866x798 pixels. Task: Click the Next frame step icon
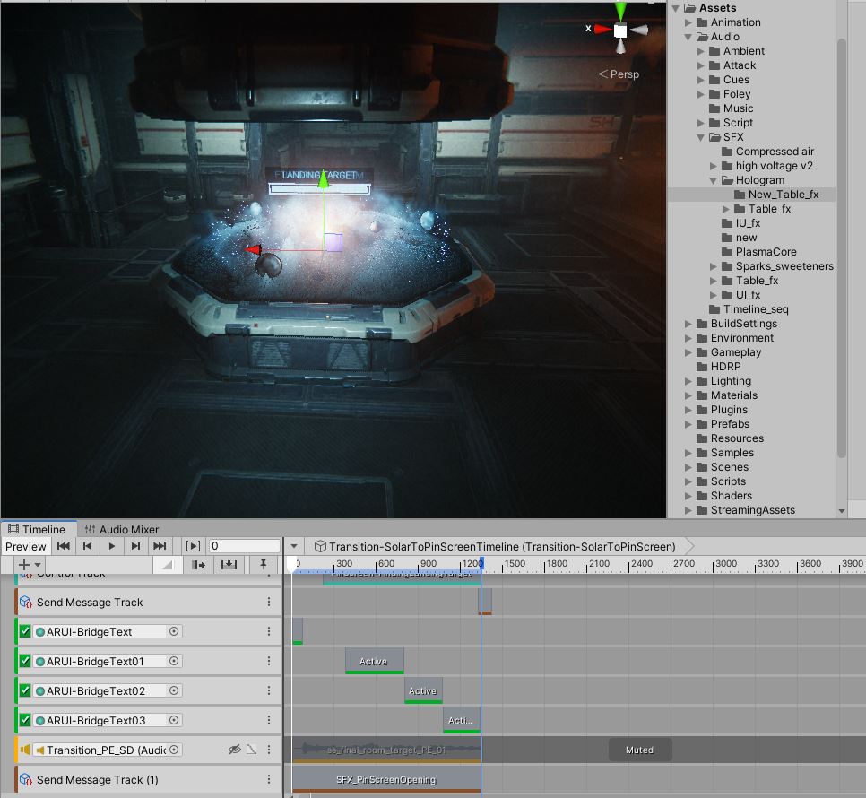click(134, 545)
